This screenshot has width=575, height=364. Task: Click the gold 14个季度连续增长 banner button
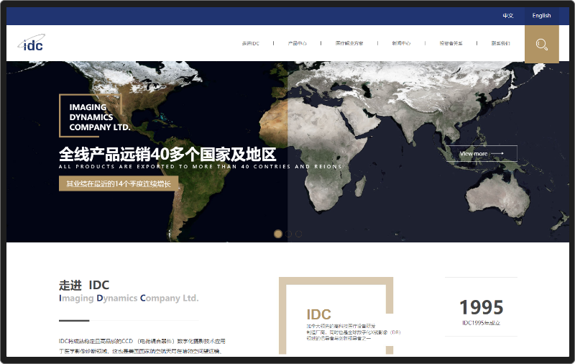pos(119,183)
